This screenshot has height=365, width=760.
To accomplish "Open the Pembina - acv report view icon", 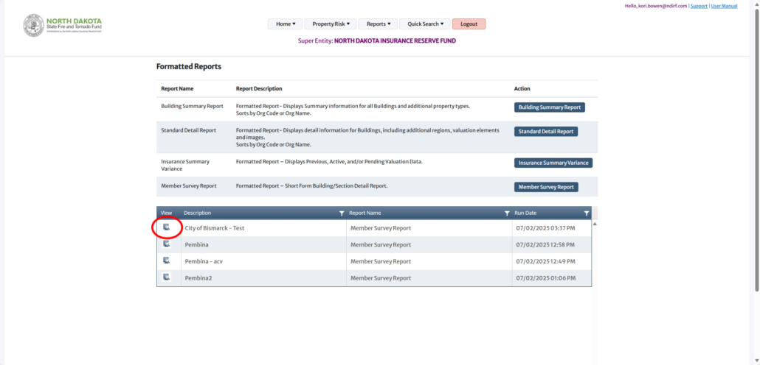I will (166, 261).
